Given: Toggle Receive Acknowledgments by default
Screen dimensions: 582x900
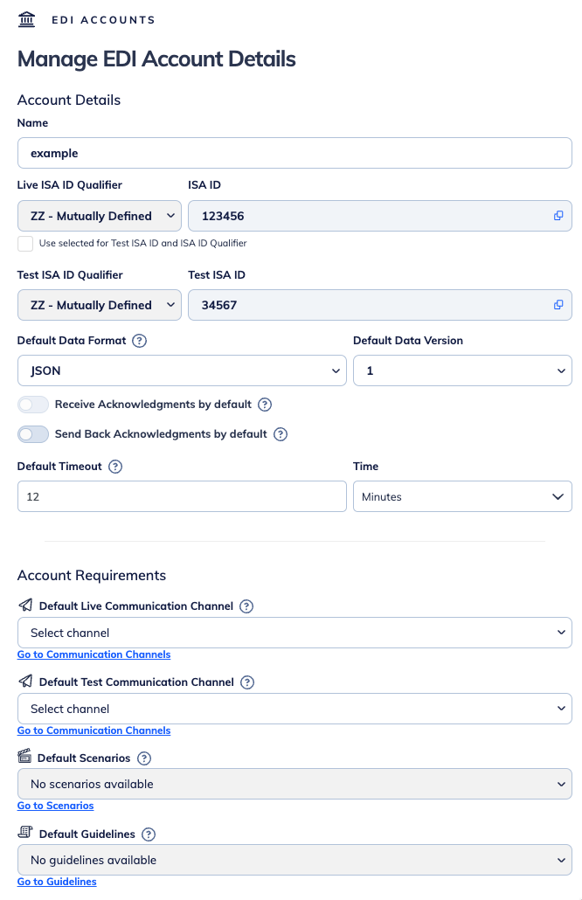Looking at the screenshot, I should 32,405.
